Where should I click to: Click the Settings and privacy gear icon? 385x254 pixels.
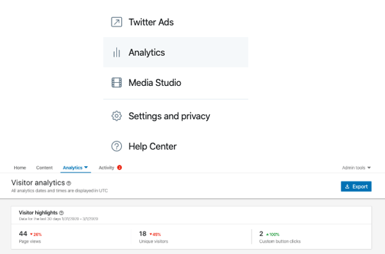[x=116, y=116]
